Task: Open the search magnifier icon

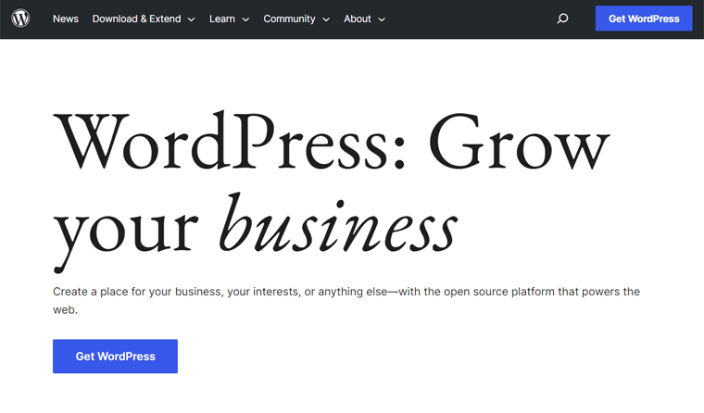Action: point(562,19)
